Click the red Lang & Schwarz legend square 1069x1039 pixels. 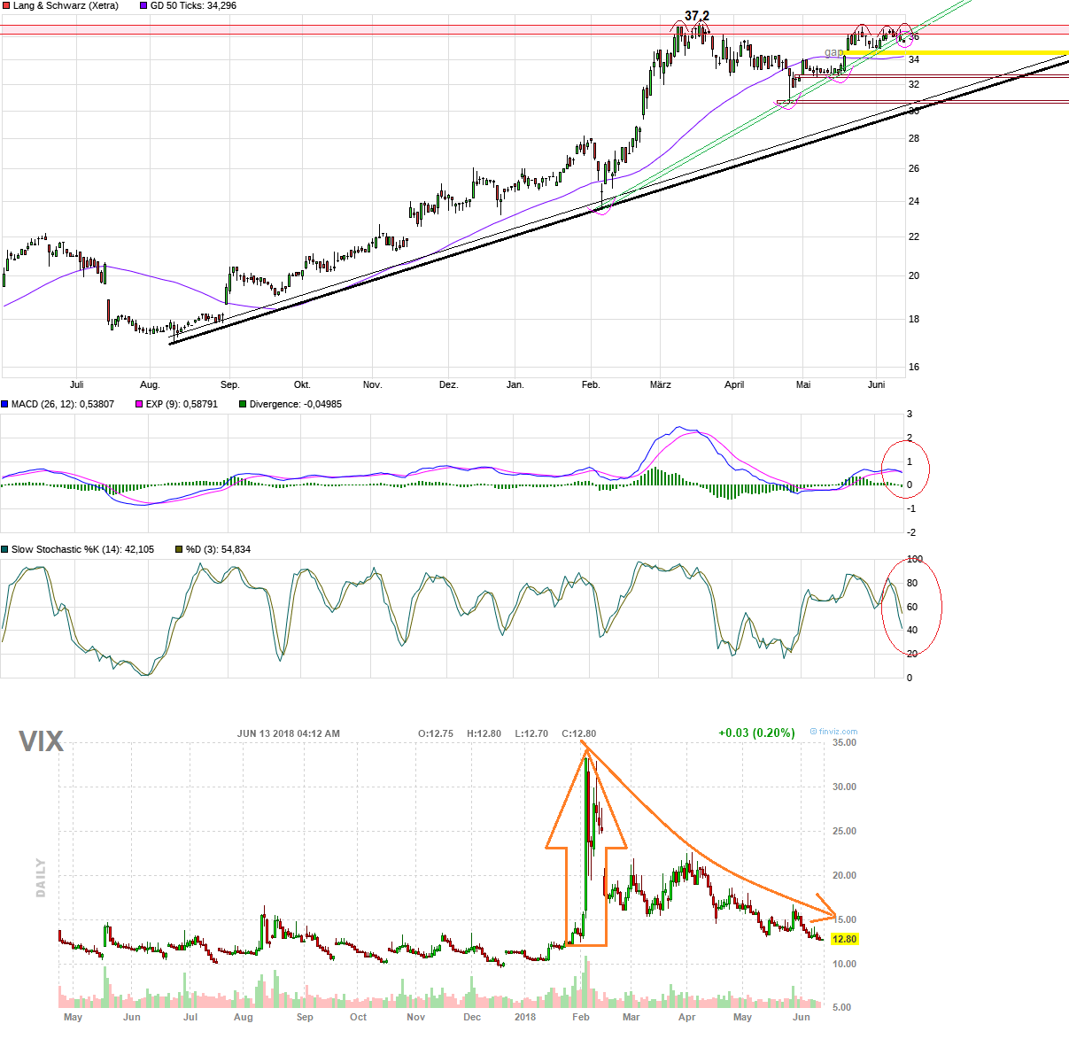(x=4, y=5)
